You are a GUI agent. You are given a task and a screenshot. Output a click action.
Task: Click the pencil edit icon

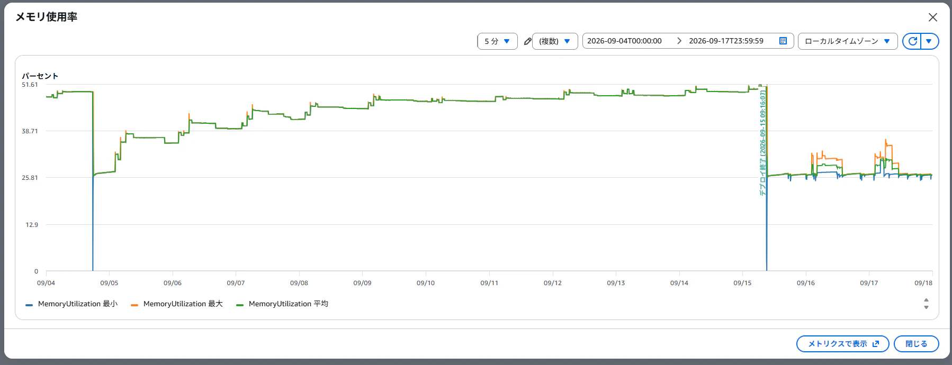click(527, 41)
